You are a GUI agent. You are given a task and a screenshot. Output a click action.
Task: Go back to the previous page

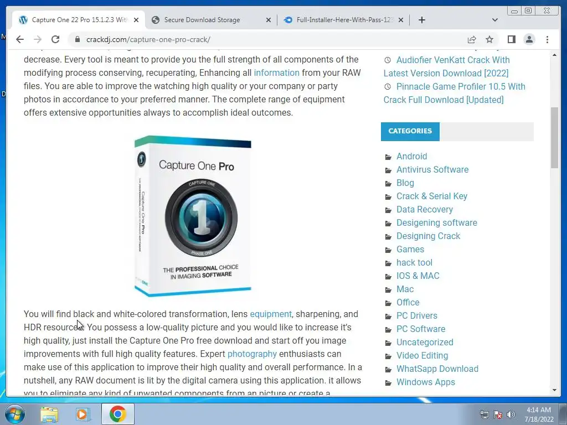[x=20, y=39]
